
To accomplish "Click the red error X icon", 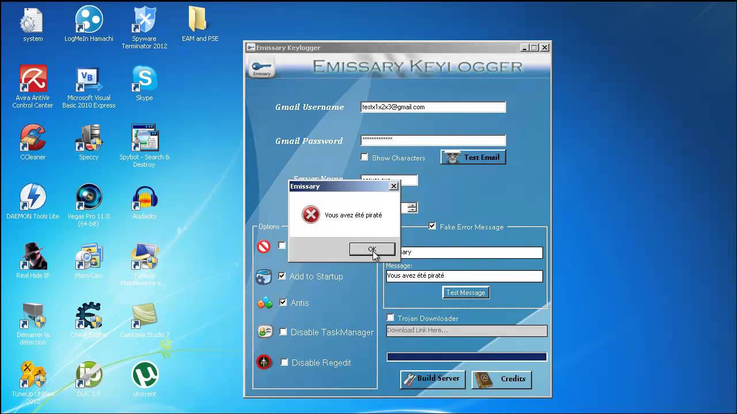I will (x=310, y=215).
